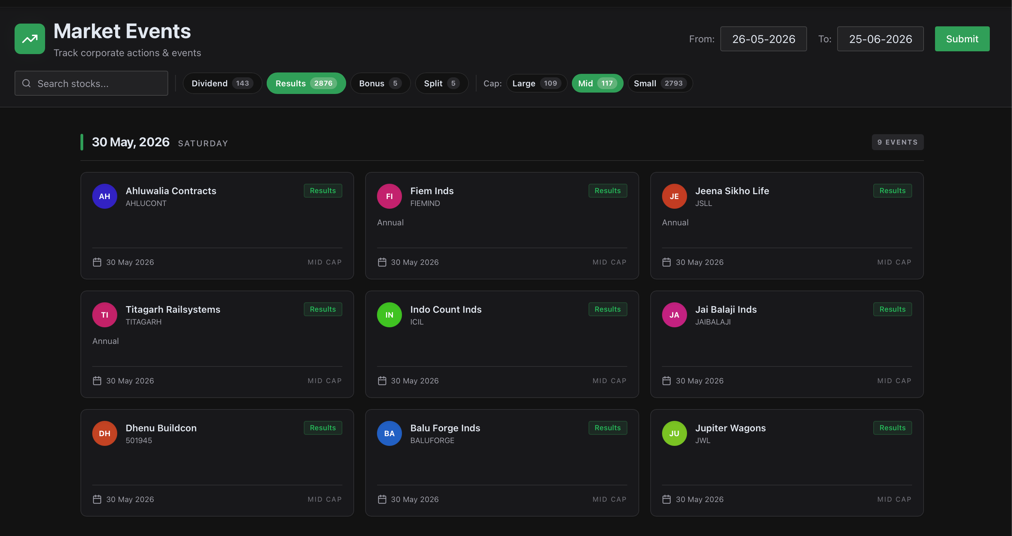Screen dimensions: 1012x536
Task: Click the Results tag on Titagarh Railsystems
Action: point(323,309)
